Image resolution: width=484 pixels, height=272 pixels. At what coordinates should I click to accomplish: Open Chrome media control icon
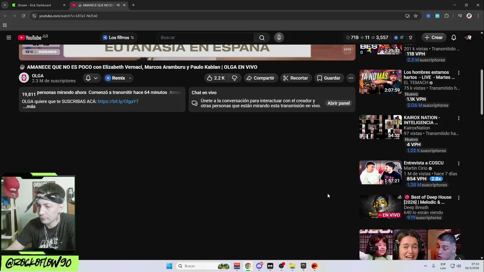460,16
